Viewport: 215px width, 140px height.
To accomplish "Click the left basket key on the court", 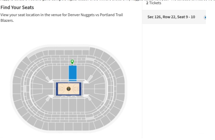I will pos(61,89).
